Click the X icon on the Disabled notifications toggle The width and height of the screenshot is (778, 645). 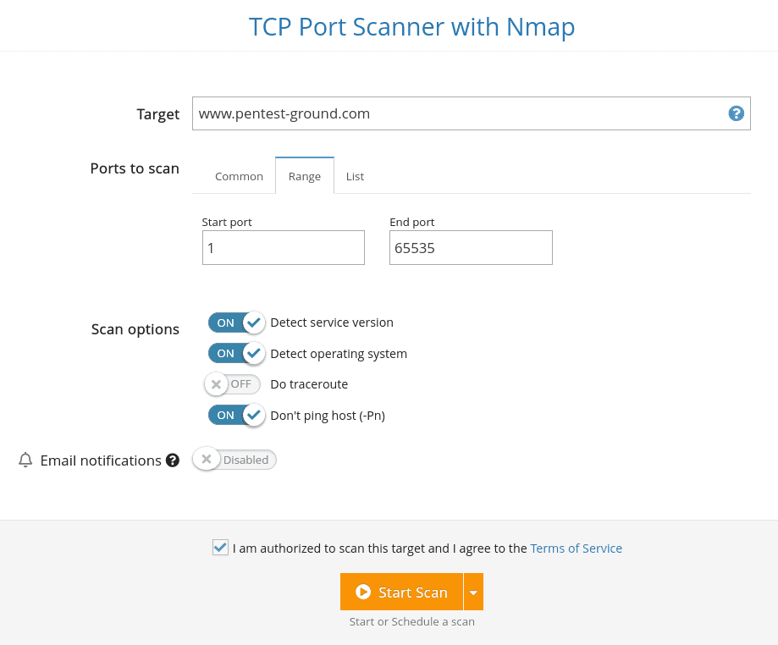click(x=207, y=459)
